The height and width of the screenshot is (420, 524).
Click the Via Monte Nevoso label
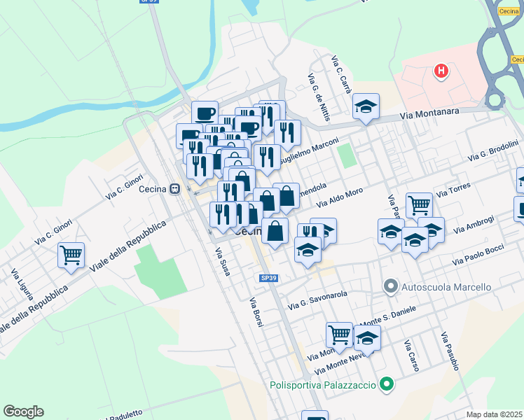point(344,364)
